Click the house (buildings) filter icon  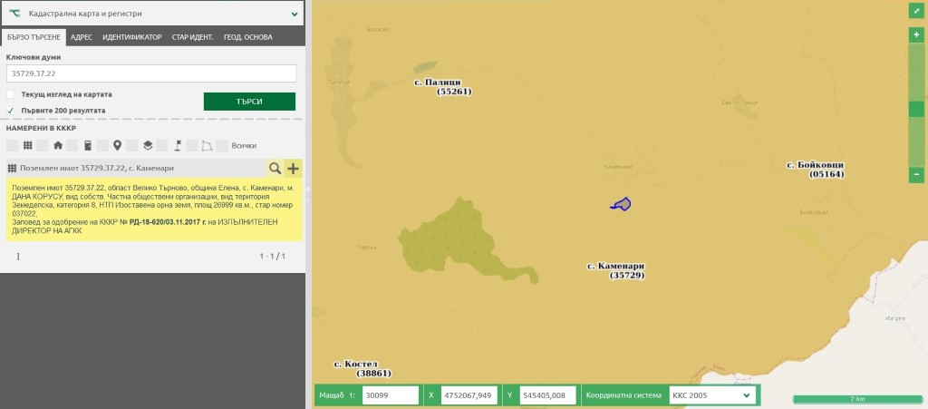pos(57,145)
